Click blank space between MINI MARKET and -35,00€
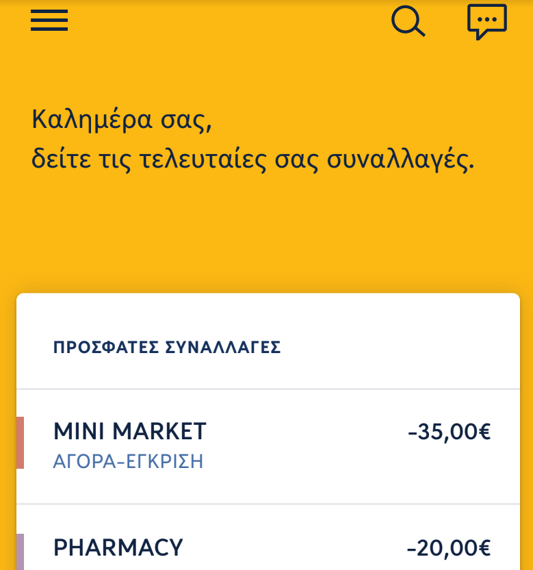The image size is (533, 570). [x=308, y=432]
